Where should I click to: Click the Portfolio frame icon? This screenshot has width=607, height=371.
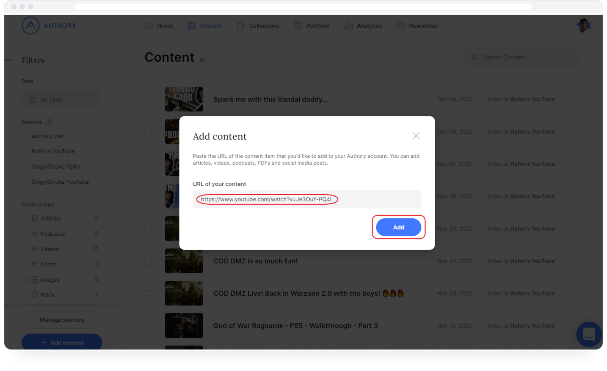coord(298,25)
